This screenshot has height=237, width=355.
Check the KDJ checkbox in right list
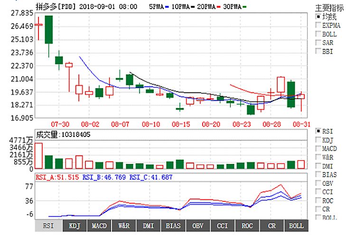(318, 140)
